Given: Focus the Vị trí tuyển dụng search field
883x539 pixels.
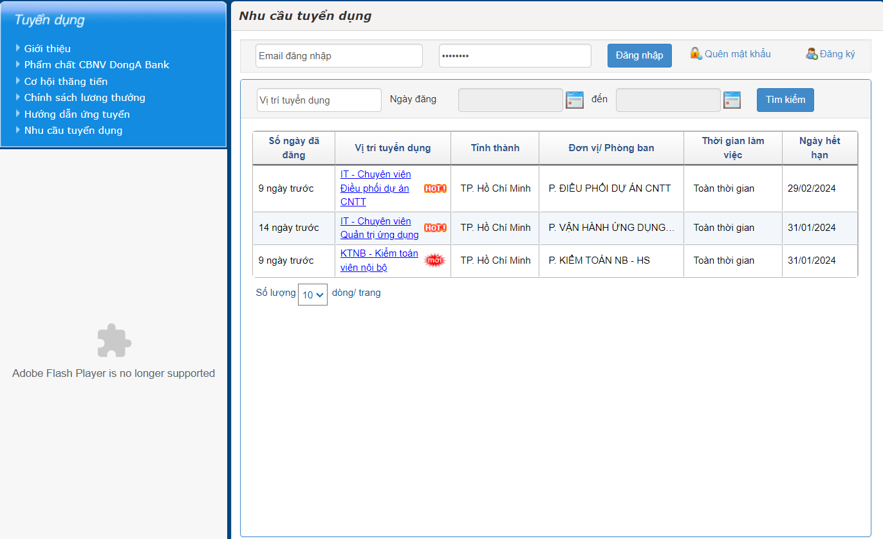Looking at the screenshot, I should pos(319,100).
